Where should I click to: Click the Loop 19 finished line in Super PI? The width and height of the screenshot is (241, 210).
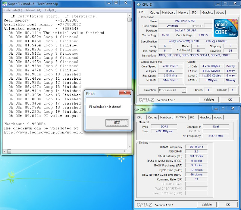pos(45,111)
